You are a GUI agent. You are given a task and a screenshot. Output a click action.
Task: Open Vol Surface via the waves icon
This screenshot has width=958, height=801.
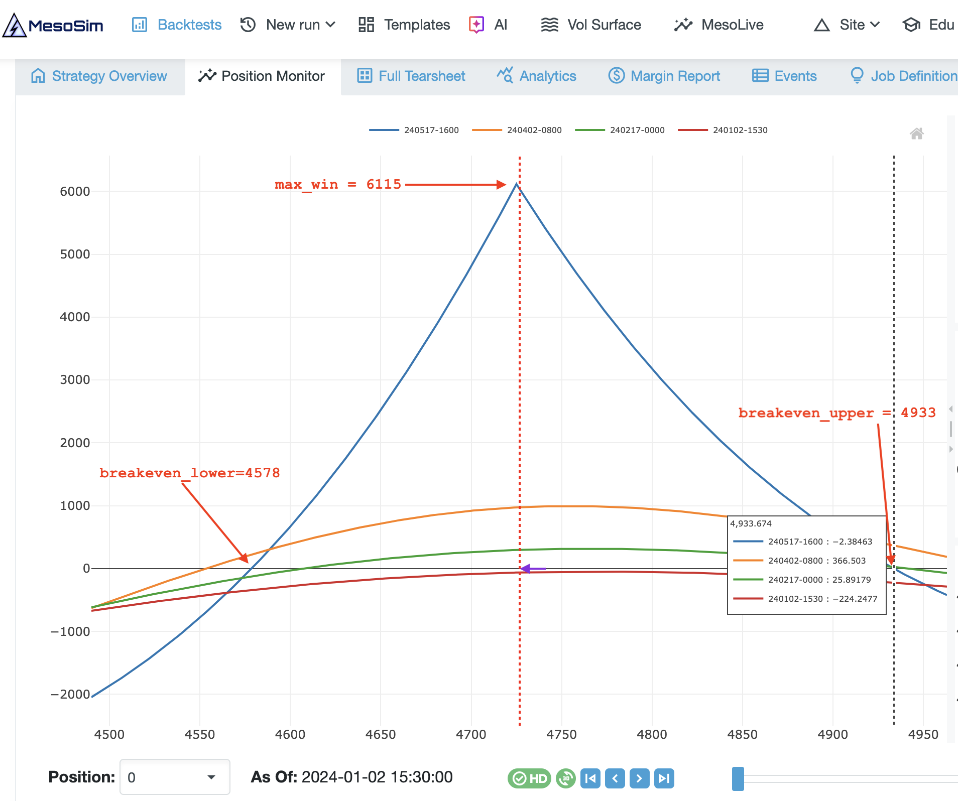(550, 24)
